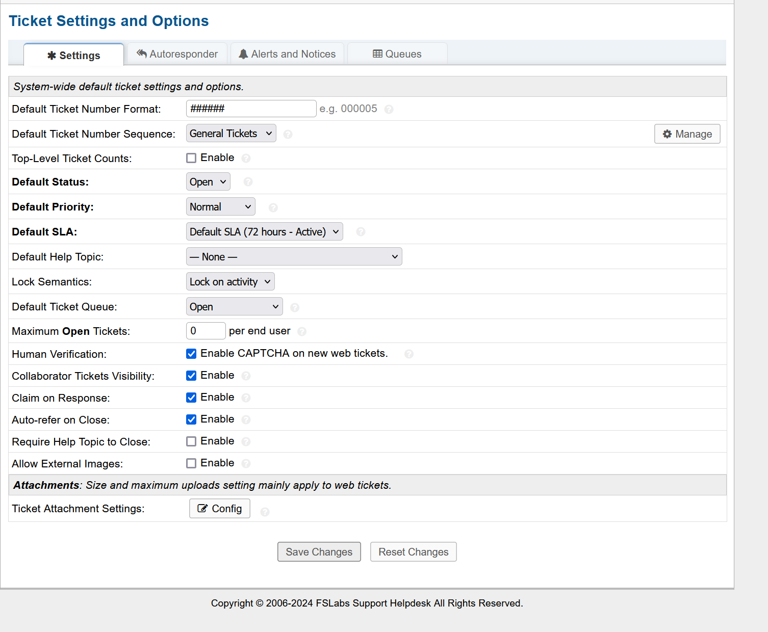Open help tip for Default Status
The height and width of the screenshot is (632, 768).
(248, 181)
